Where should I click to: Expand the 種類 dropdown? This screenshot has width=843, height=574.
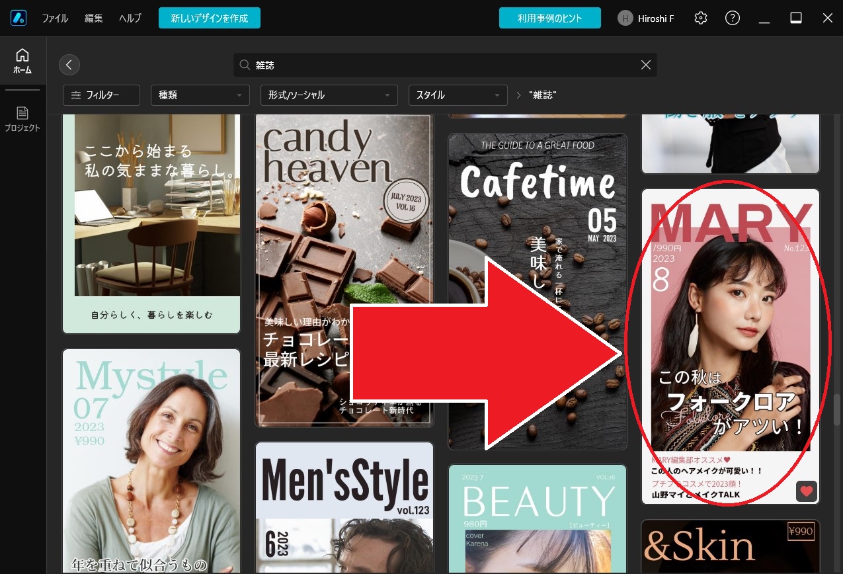[200, 95]
